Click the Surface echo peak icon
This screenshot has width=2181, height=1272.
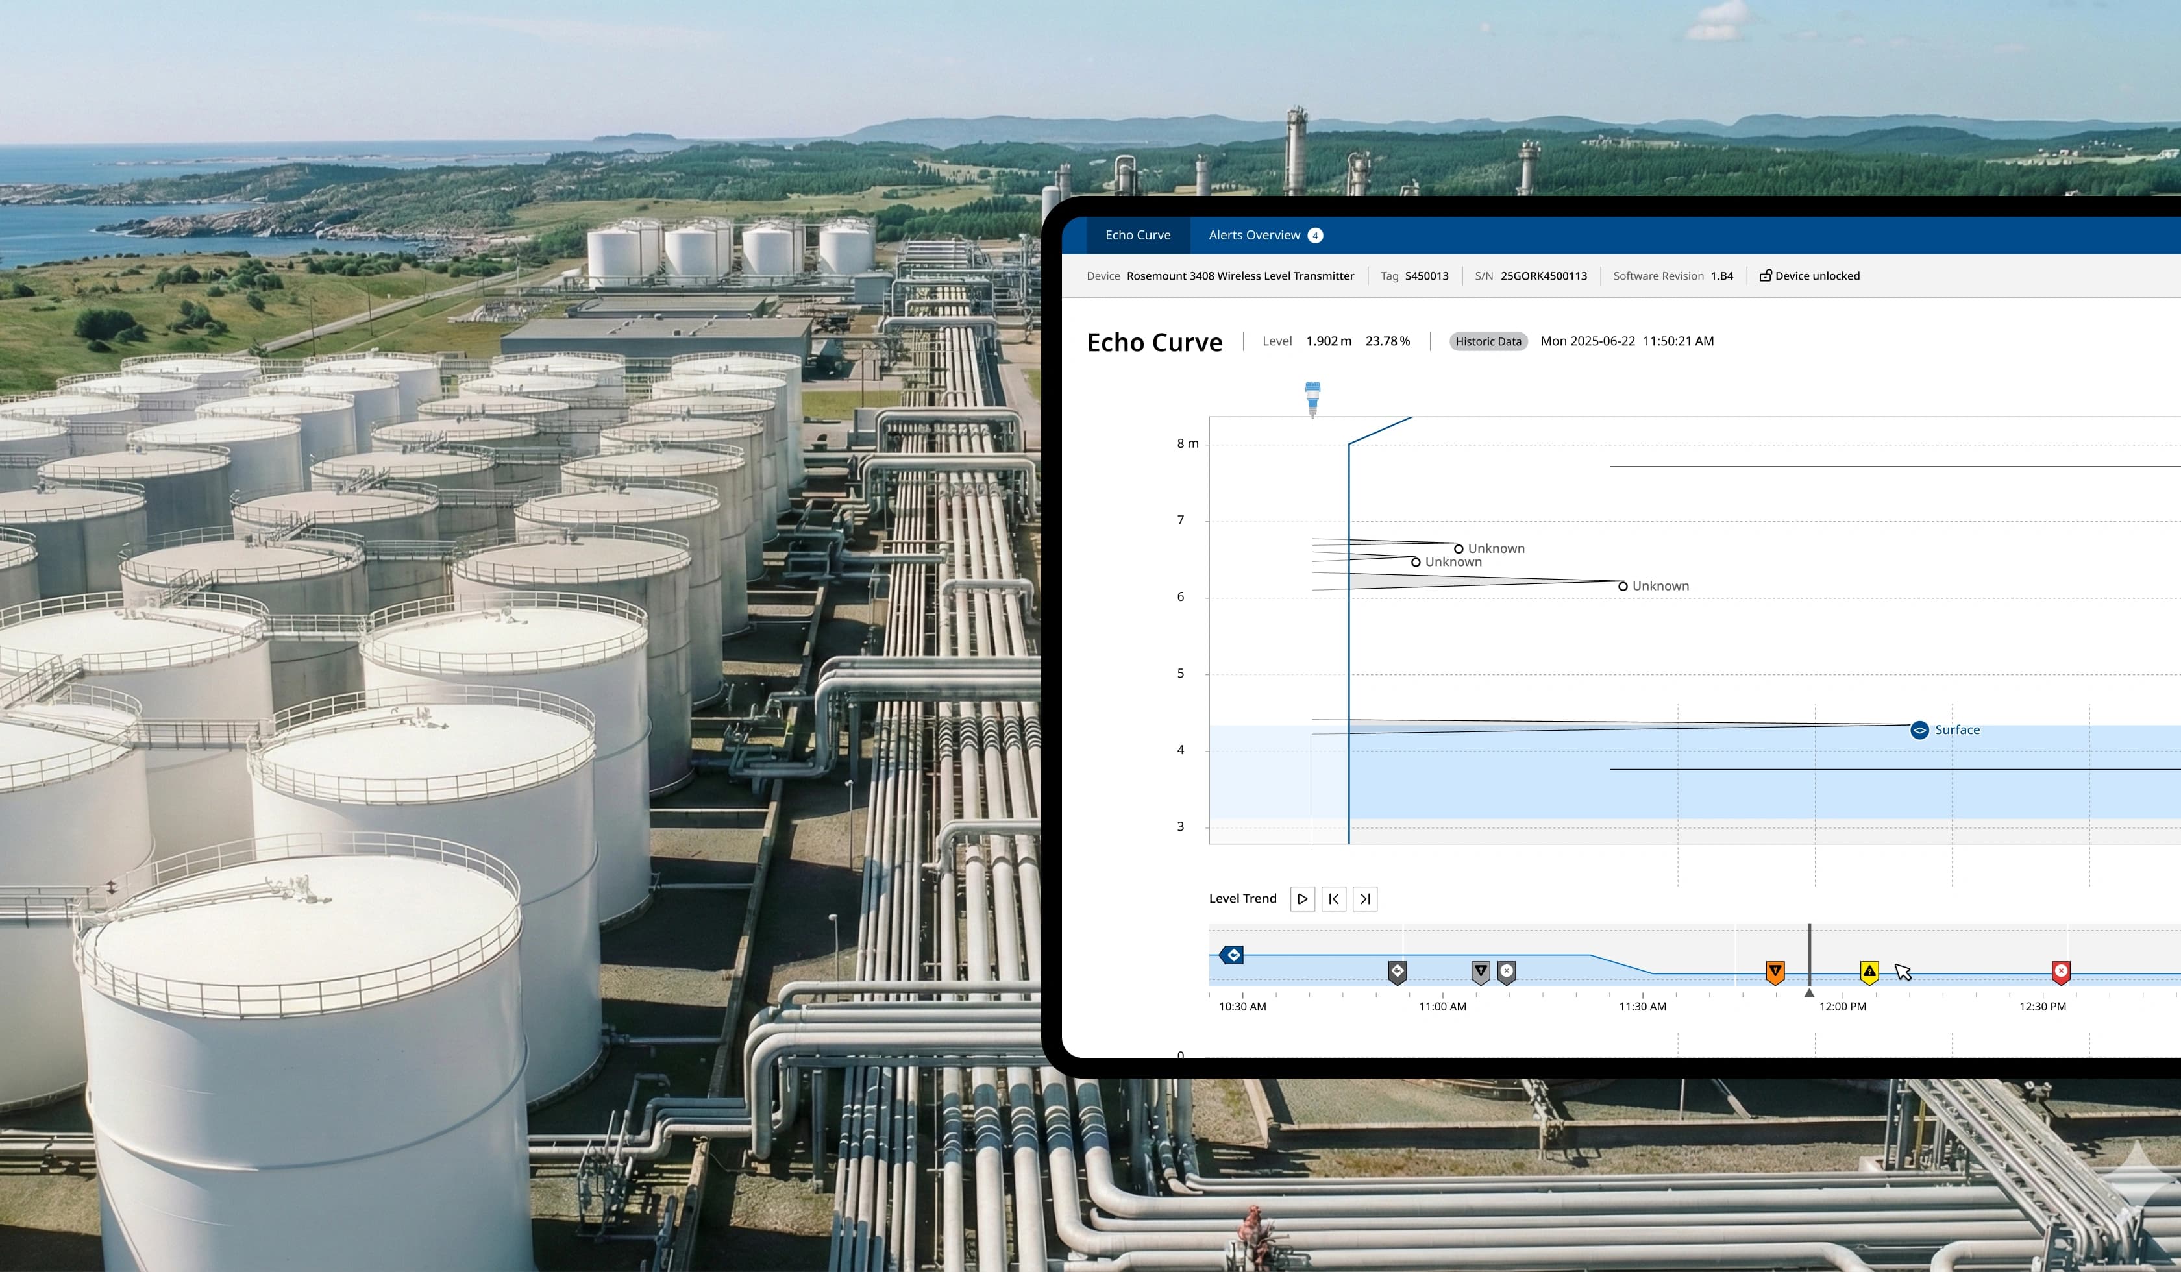tap(1919, 730)
